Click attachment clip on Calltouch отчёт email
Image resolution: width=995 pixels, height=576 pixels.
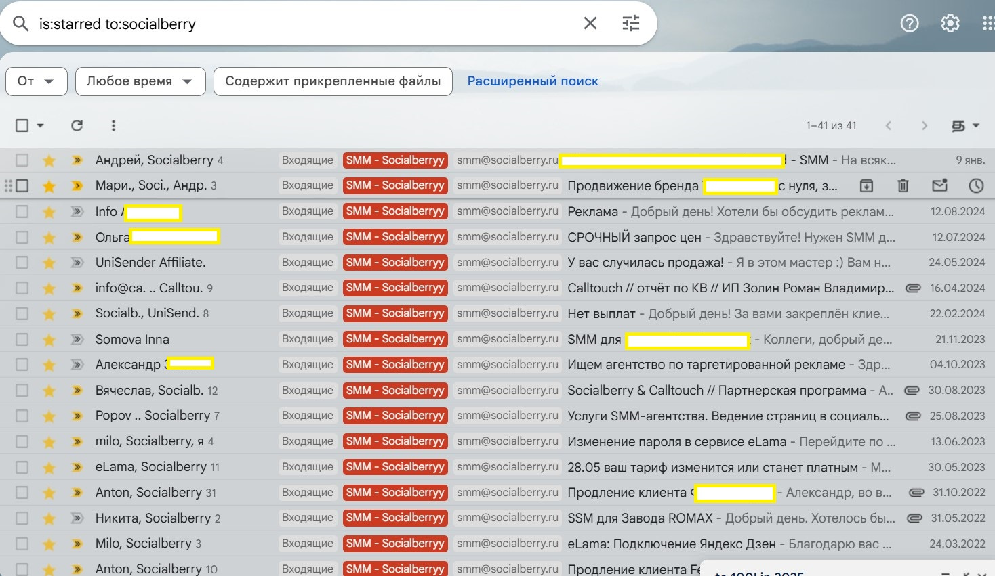pyautogui.click(x=914, y=288)
